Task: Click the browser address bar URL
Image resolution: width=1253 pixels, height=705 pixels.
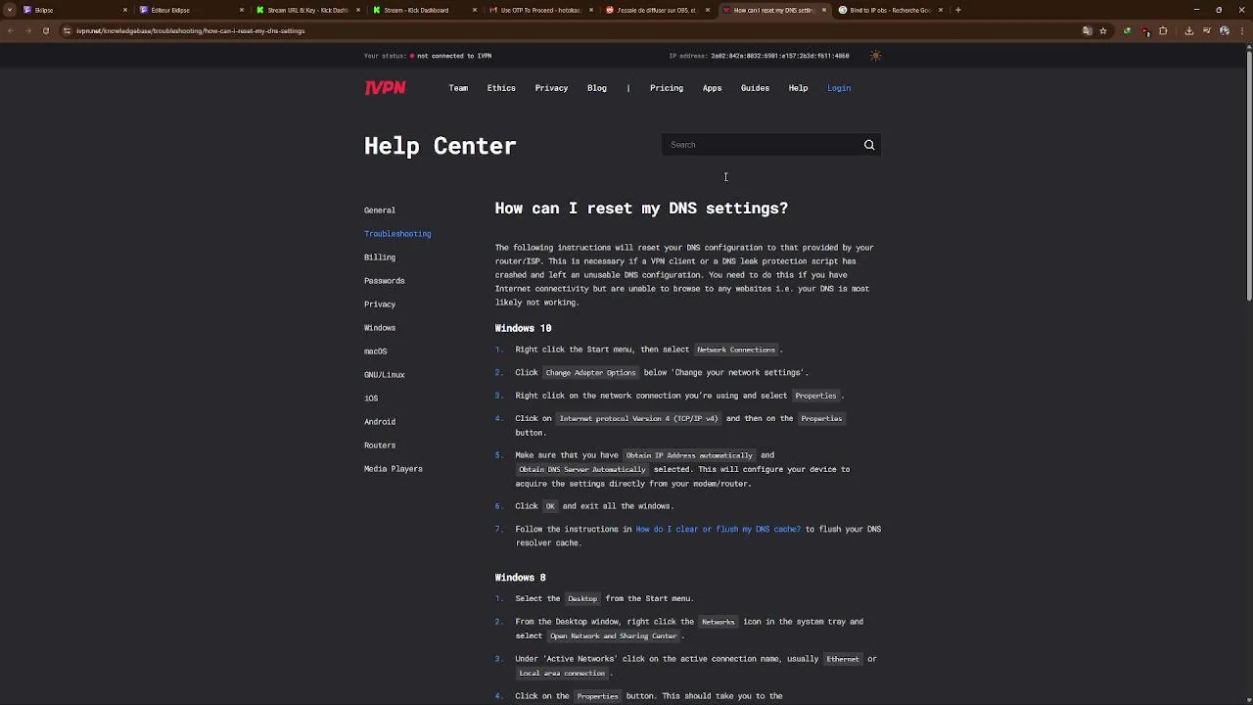Action: pos(191,30)
